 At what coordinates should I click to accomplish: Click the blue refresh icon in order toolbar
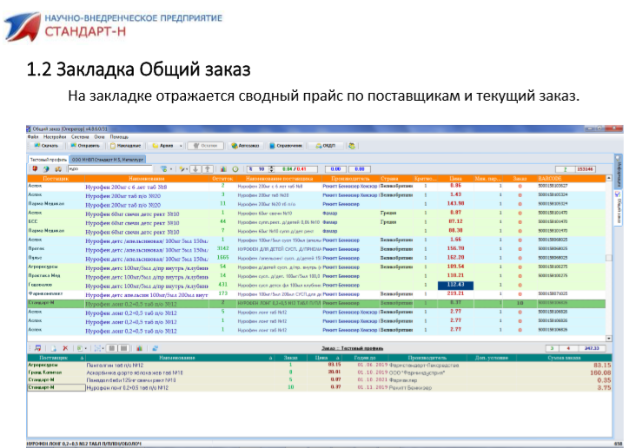click(x=155, y=348)
